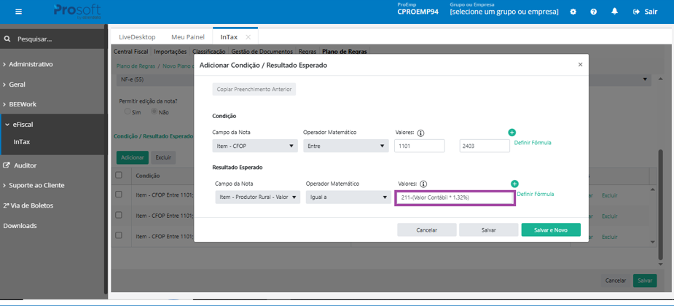674x306 pixels.
Task: Click the 2403 value input field
Action: click(485, 146)
